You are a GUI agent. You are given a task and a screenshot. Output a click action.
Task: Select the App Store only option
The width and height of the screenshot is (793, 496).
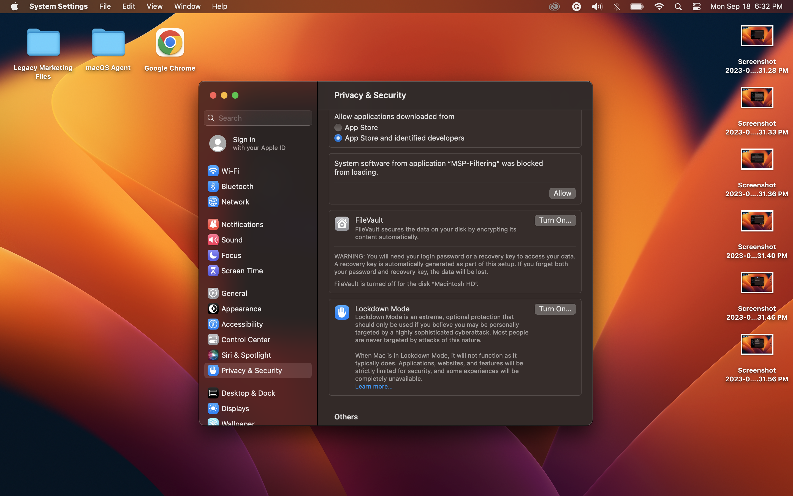338,128
